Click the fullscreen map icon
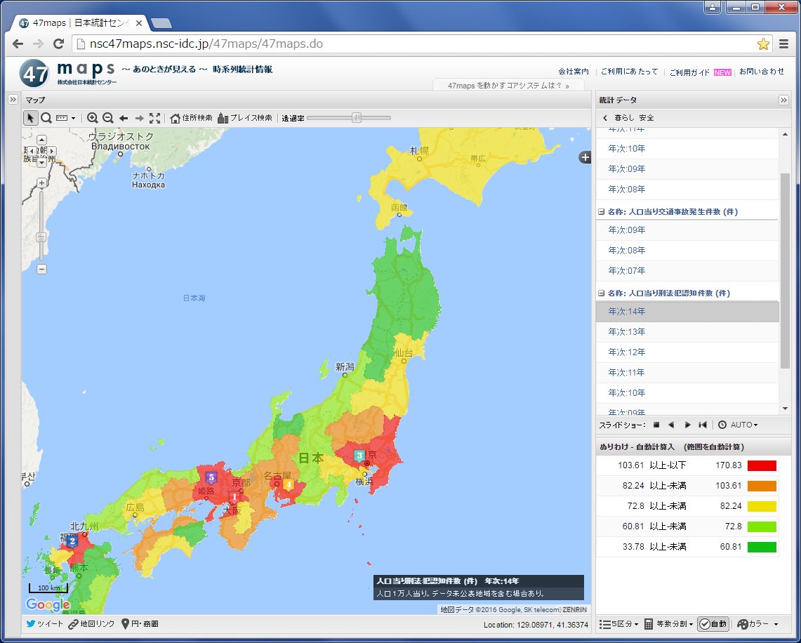The height and width of the screenshot is (643, 801). click(x=154, y=117)
